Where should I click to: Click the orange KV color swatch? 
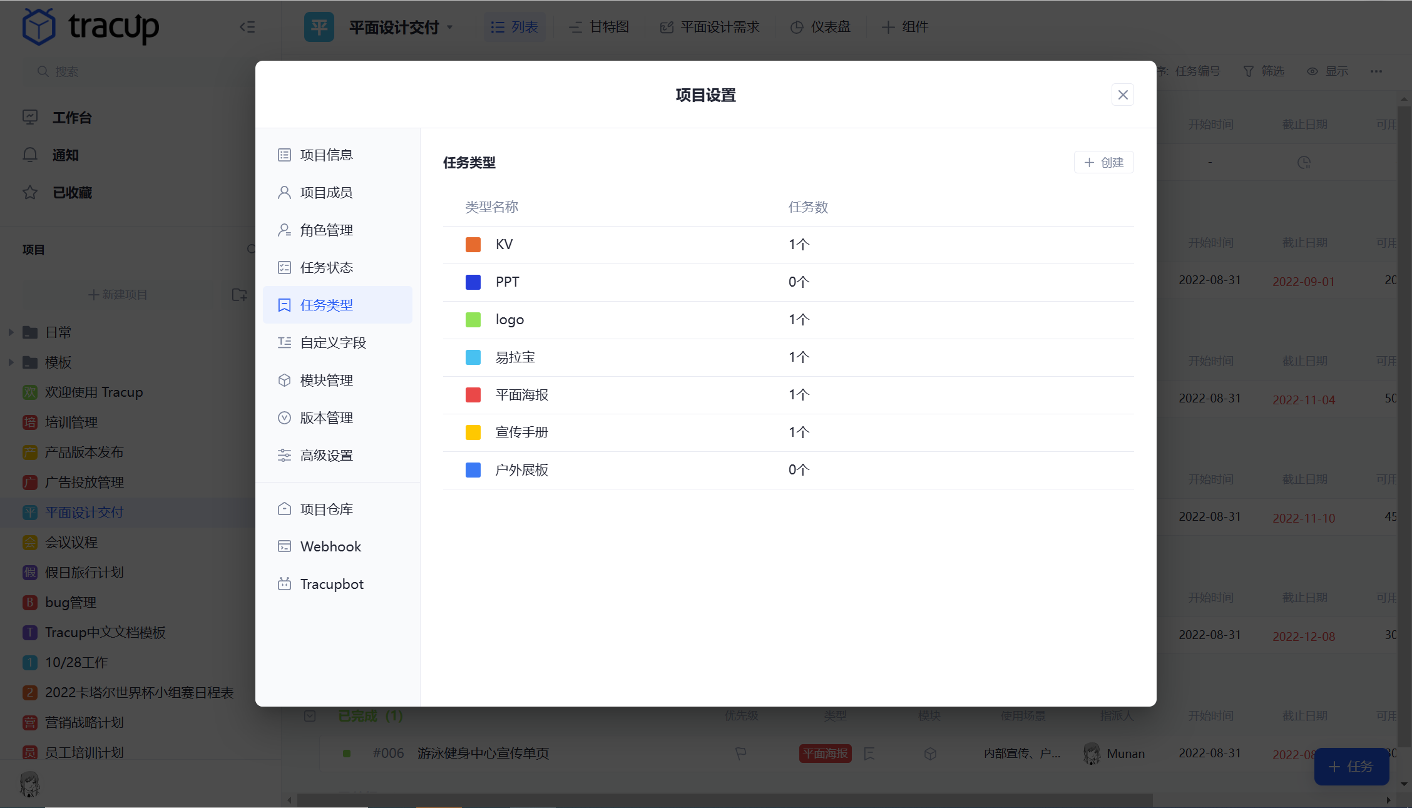tap(473, 245)
